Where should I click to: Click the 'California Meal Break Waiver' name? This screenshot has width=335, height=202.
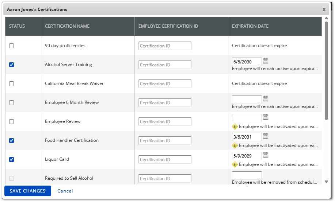74,83
